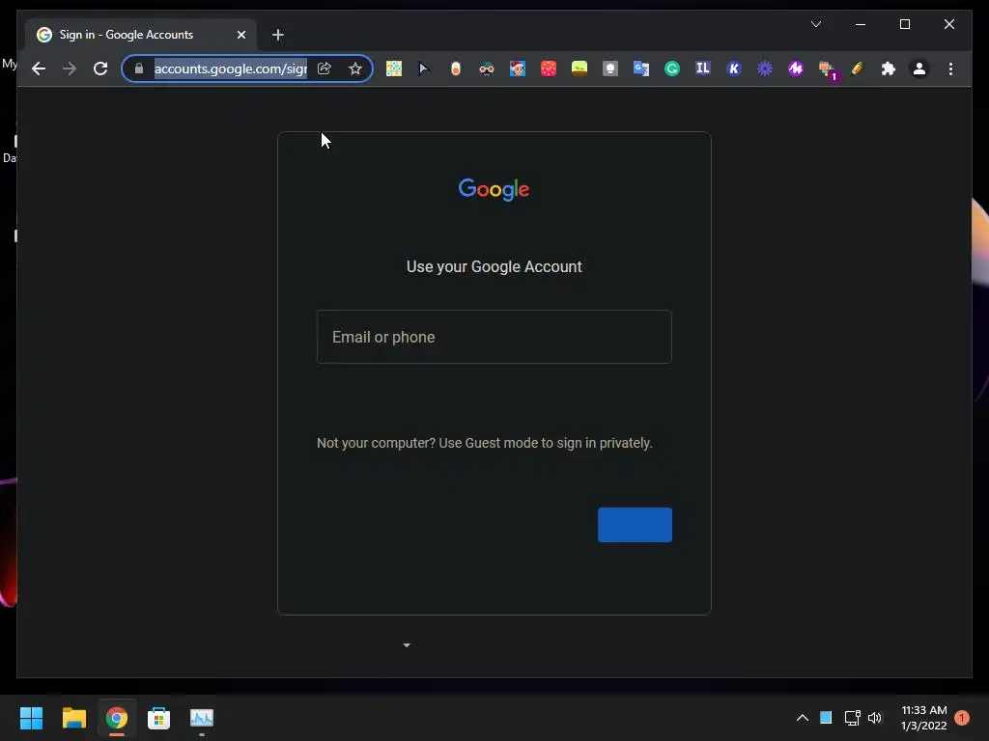Image resolution: width=989 pixels, height=741 pixels.
Task: Click the forward navigation arrow
Action: tap(70, 69)
